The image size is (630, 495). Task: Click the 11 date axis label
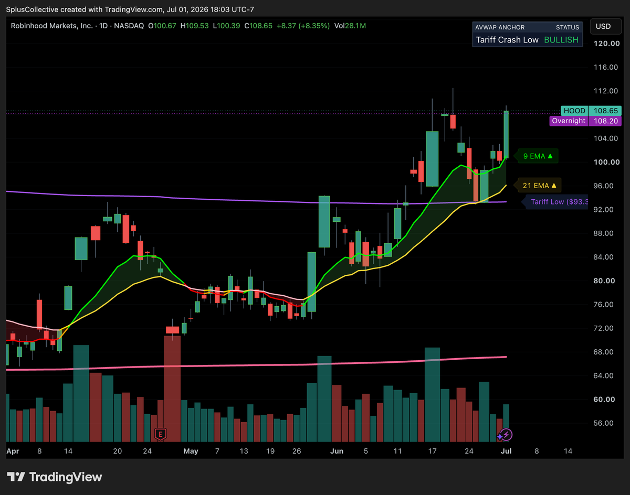(x=397, y=451)
